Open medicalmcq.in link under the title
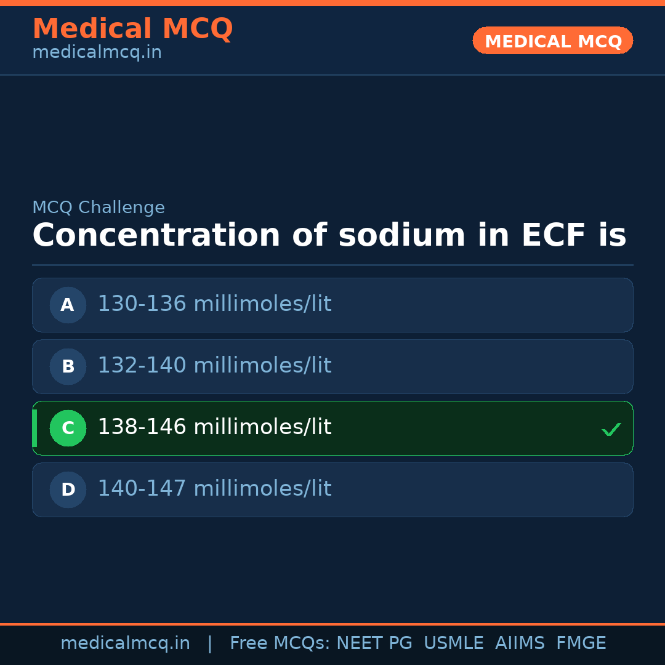 (x=97, y=53)
